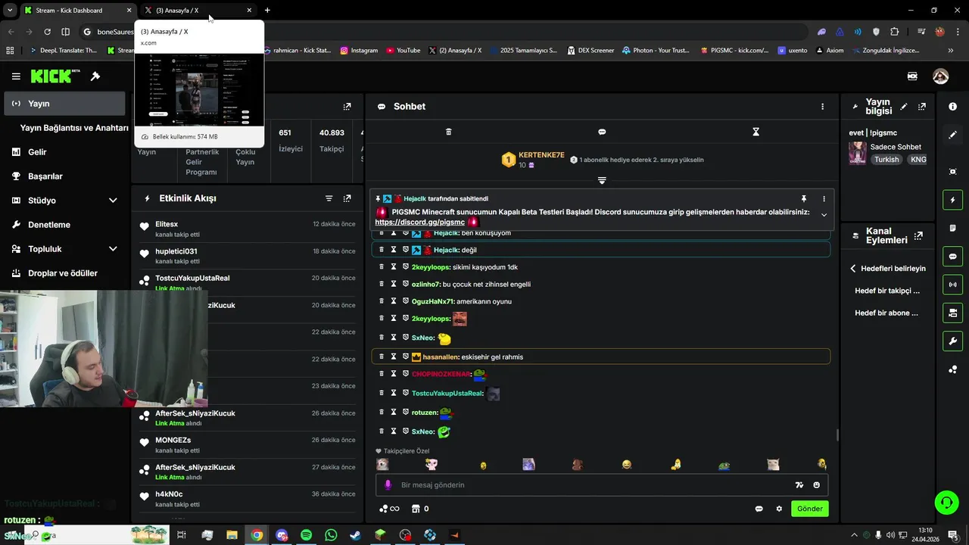Open Etkinlik Akışı filter options

(x=329, y=198)
